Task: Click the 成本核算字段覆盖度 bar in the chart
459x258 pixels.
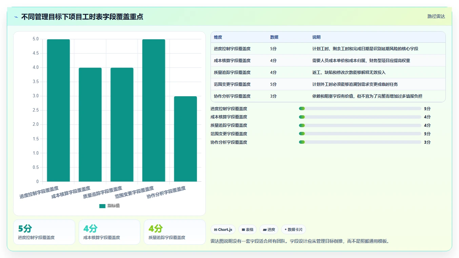Action: 90,124
